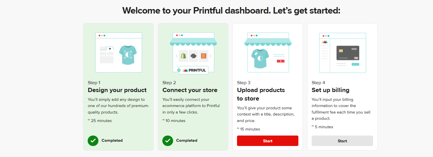
Task: Click the teal t-shirt in Step 1 illustration
Action: 128,55
